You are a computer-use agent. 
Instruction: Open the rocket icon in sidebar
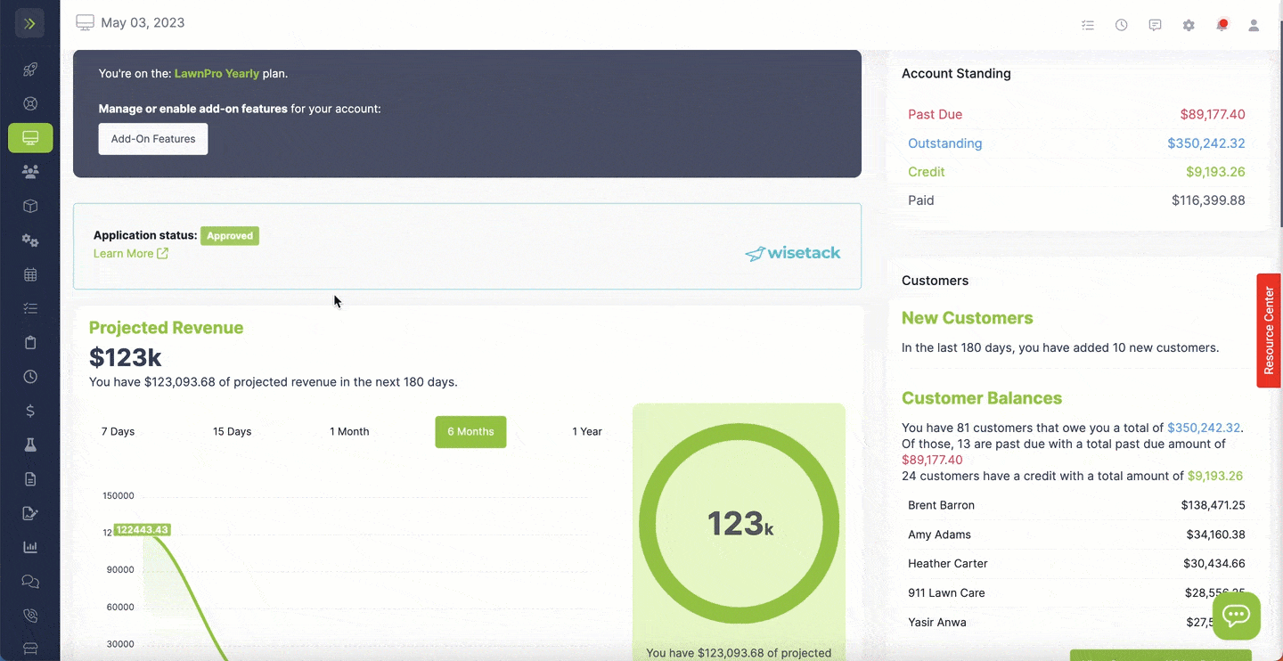(x=30, y=69)
